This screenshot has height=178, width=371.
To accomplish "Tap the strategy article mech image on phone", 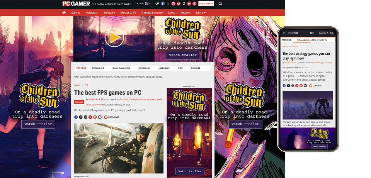I will tap(308, 105).
